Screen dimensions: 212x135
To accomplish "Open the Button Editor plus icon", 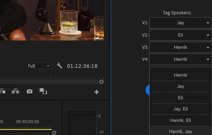I will coord(96,92).
